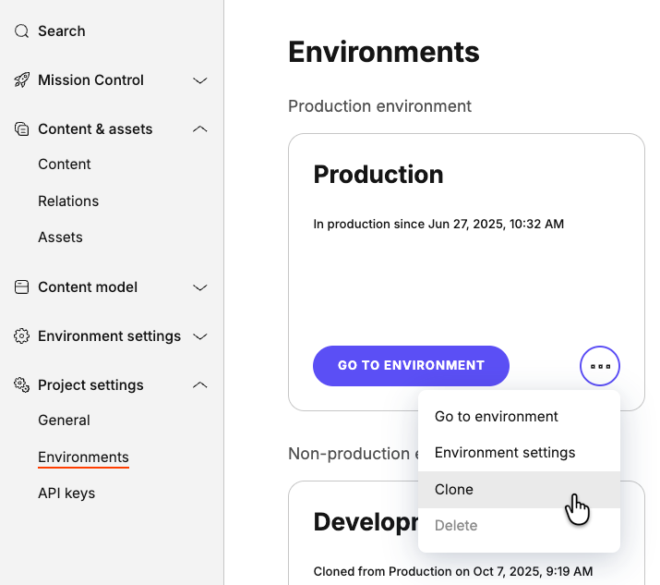Click the Content model icon

point(21,287)
